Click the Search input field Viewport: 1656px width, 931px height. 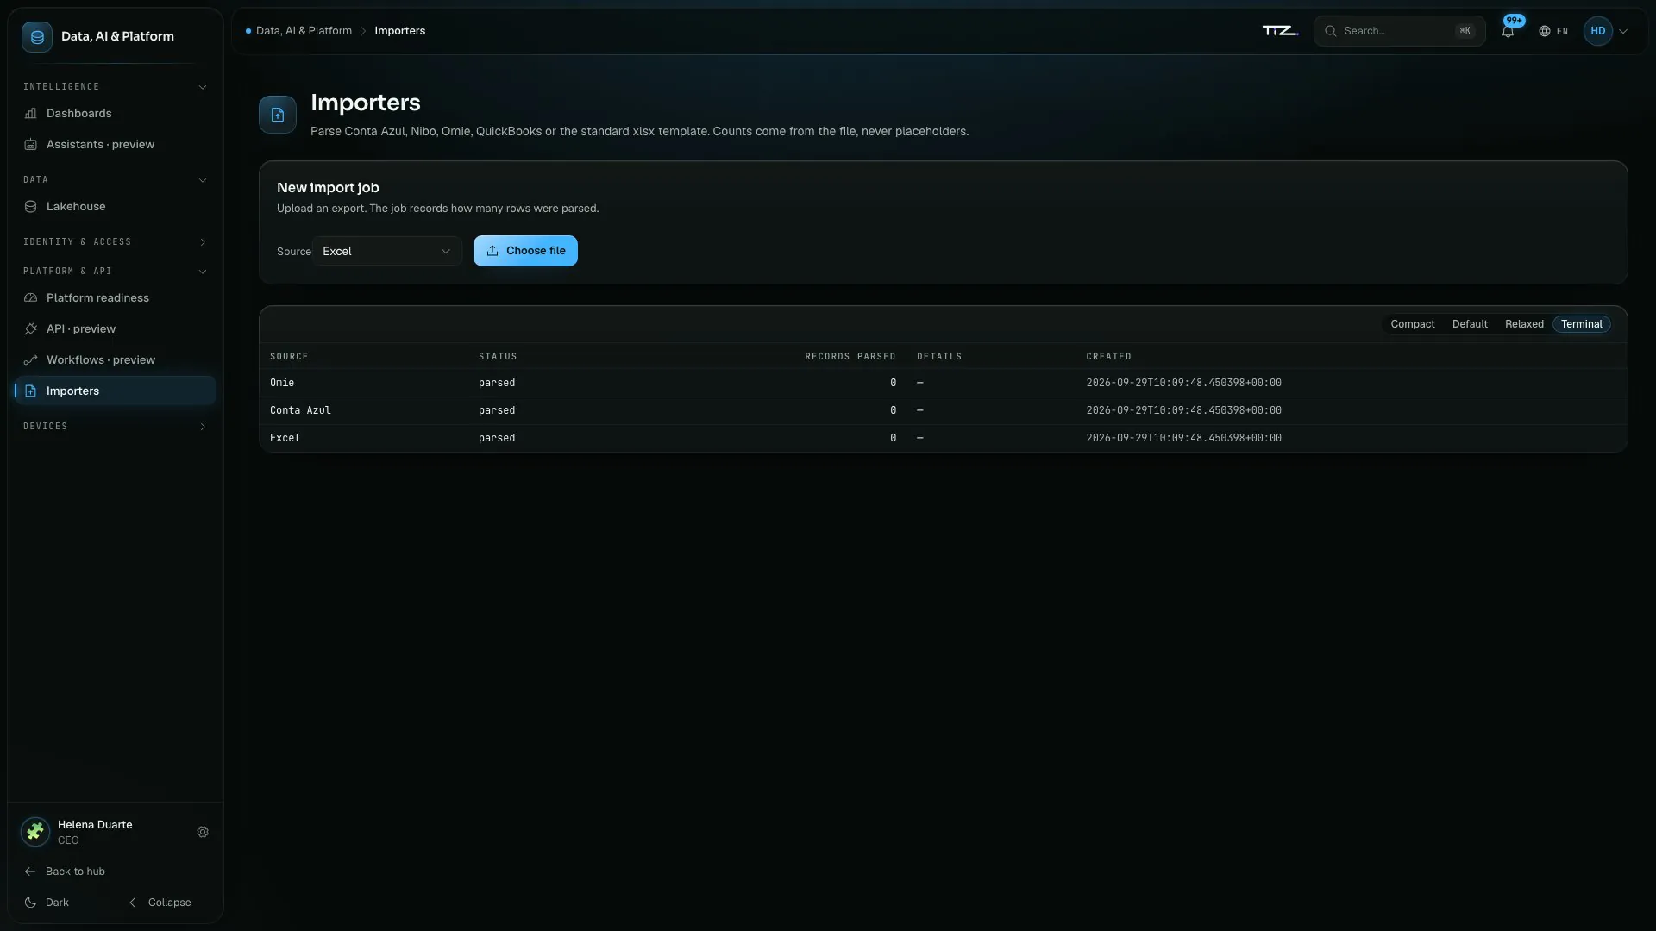click(x=1399, y=31)
